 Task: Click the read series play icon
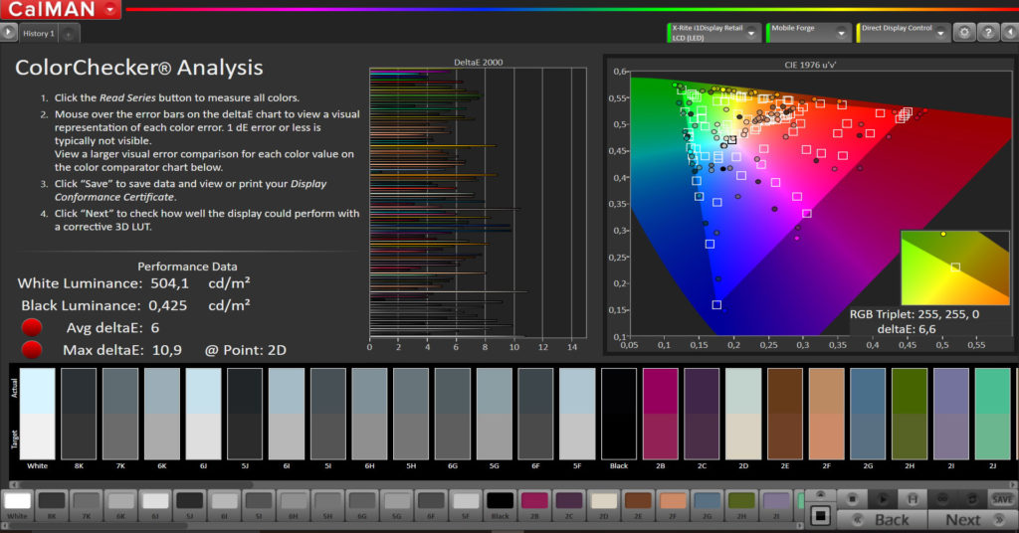(x=882, y=497)
